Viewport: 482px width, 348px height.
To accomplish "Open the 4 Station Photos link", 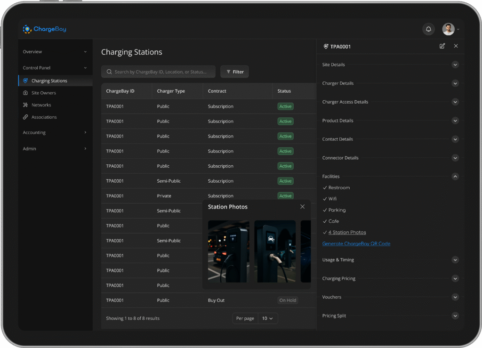I will tap(347, 232).
